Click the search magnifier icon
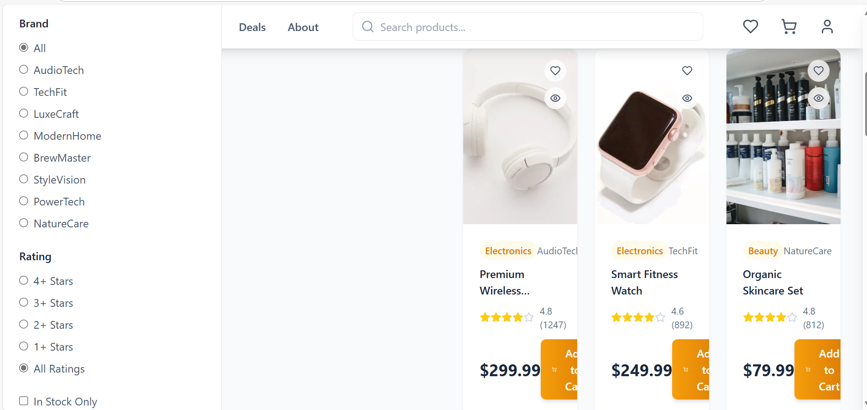This screenshot has width=867, height=410. pos(367,26)
